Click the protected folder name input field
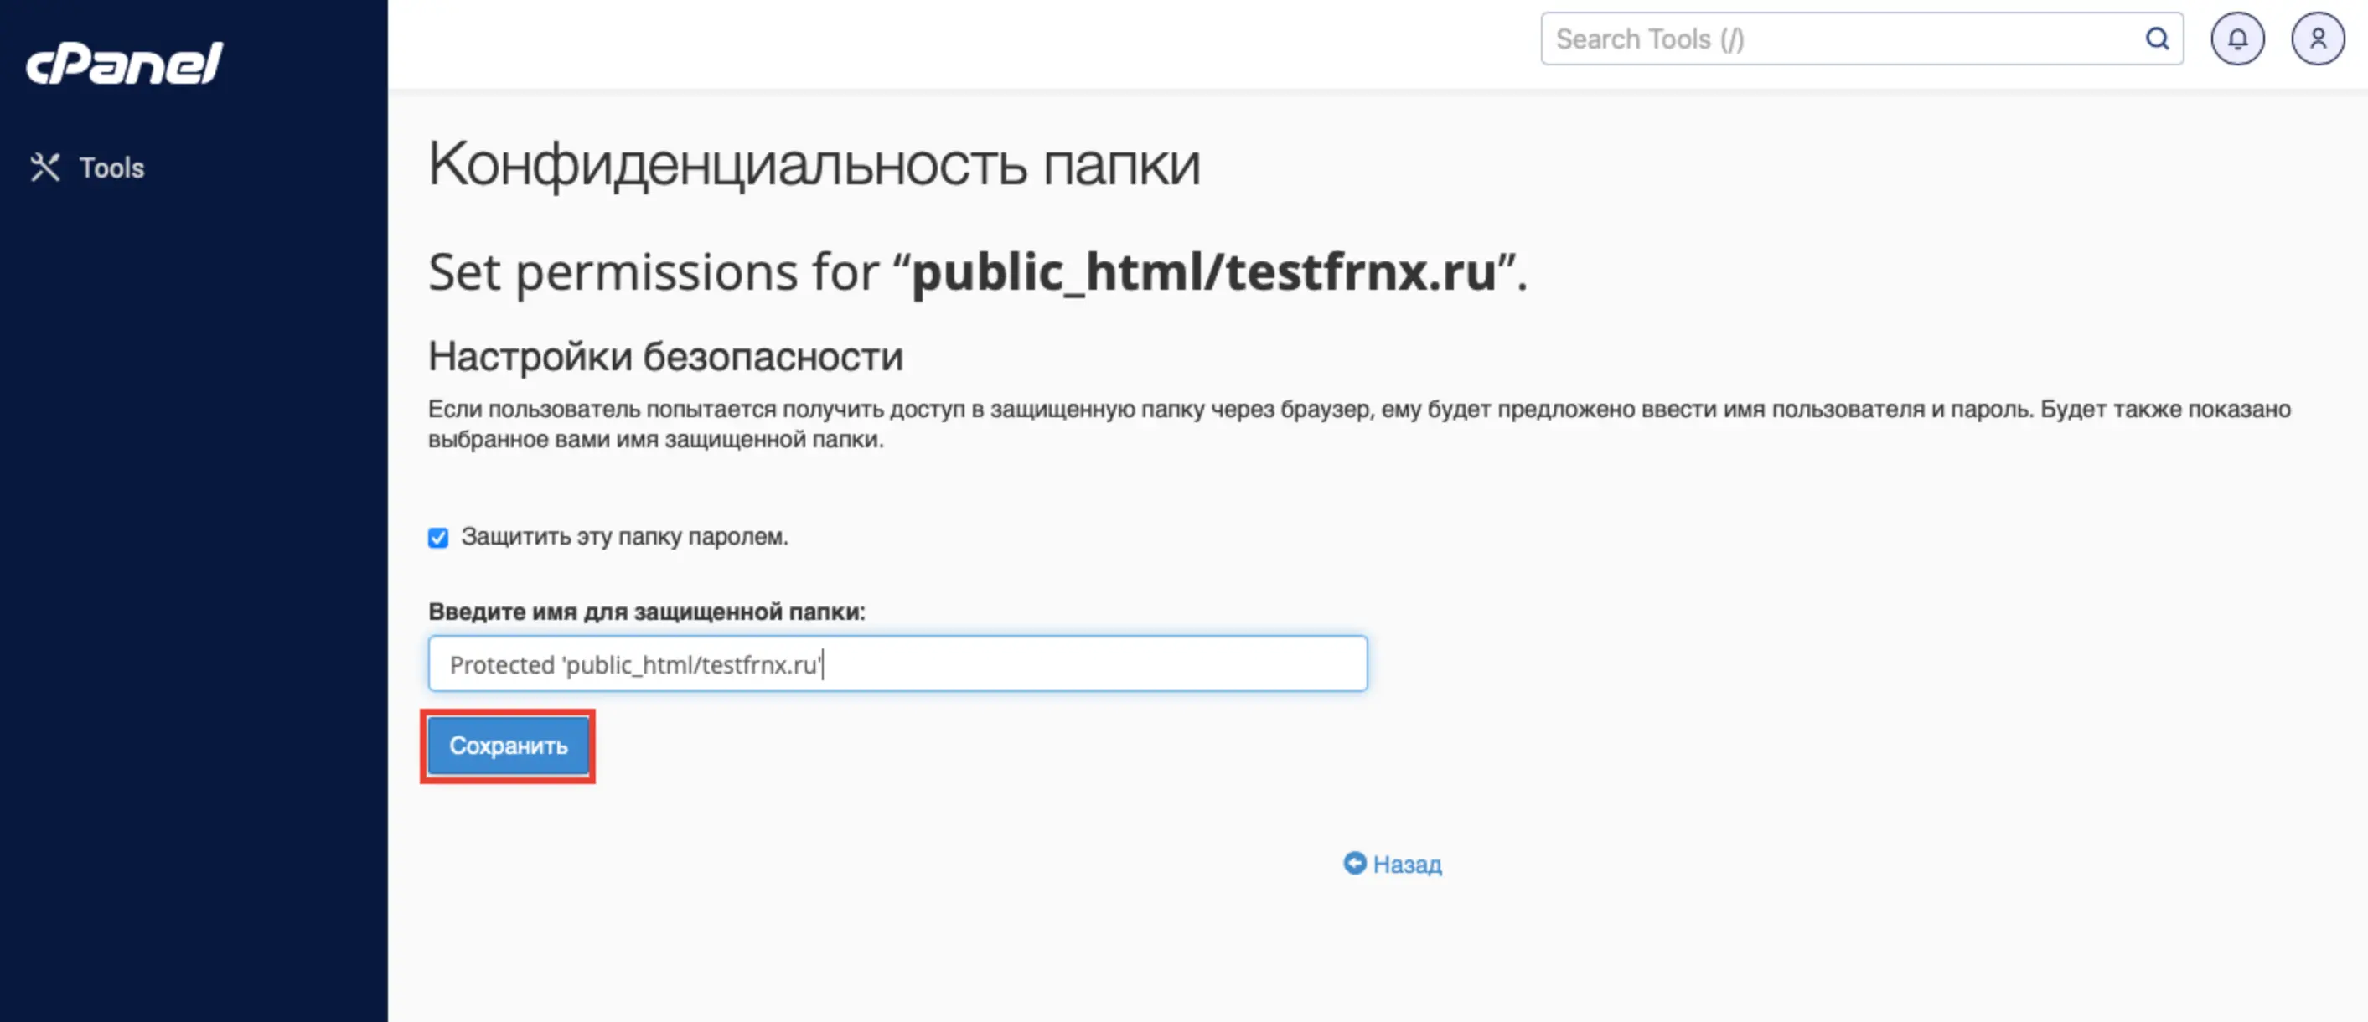Screen dimensions: 2368x1022 (897, 663)
